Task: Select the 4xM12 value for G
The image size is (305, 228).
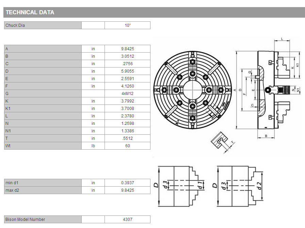Action: pyautogui.click(x=128, y=93)
